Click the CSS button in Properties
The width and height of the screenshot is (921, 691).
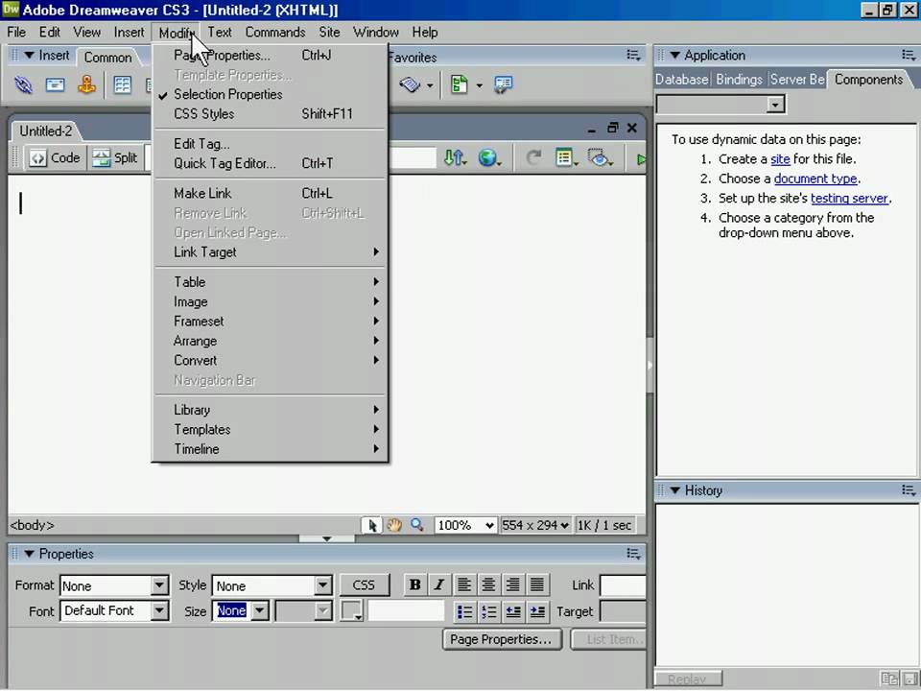[364, 584]
